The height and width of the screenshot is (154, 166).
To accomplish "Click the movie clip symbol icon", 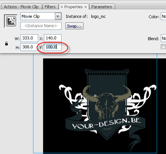I will coord(11,21).
